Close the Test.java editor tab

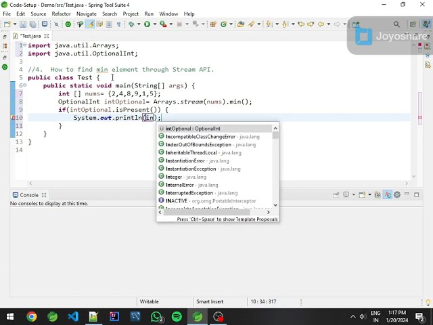(47, 36)
